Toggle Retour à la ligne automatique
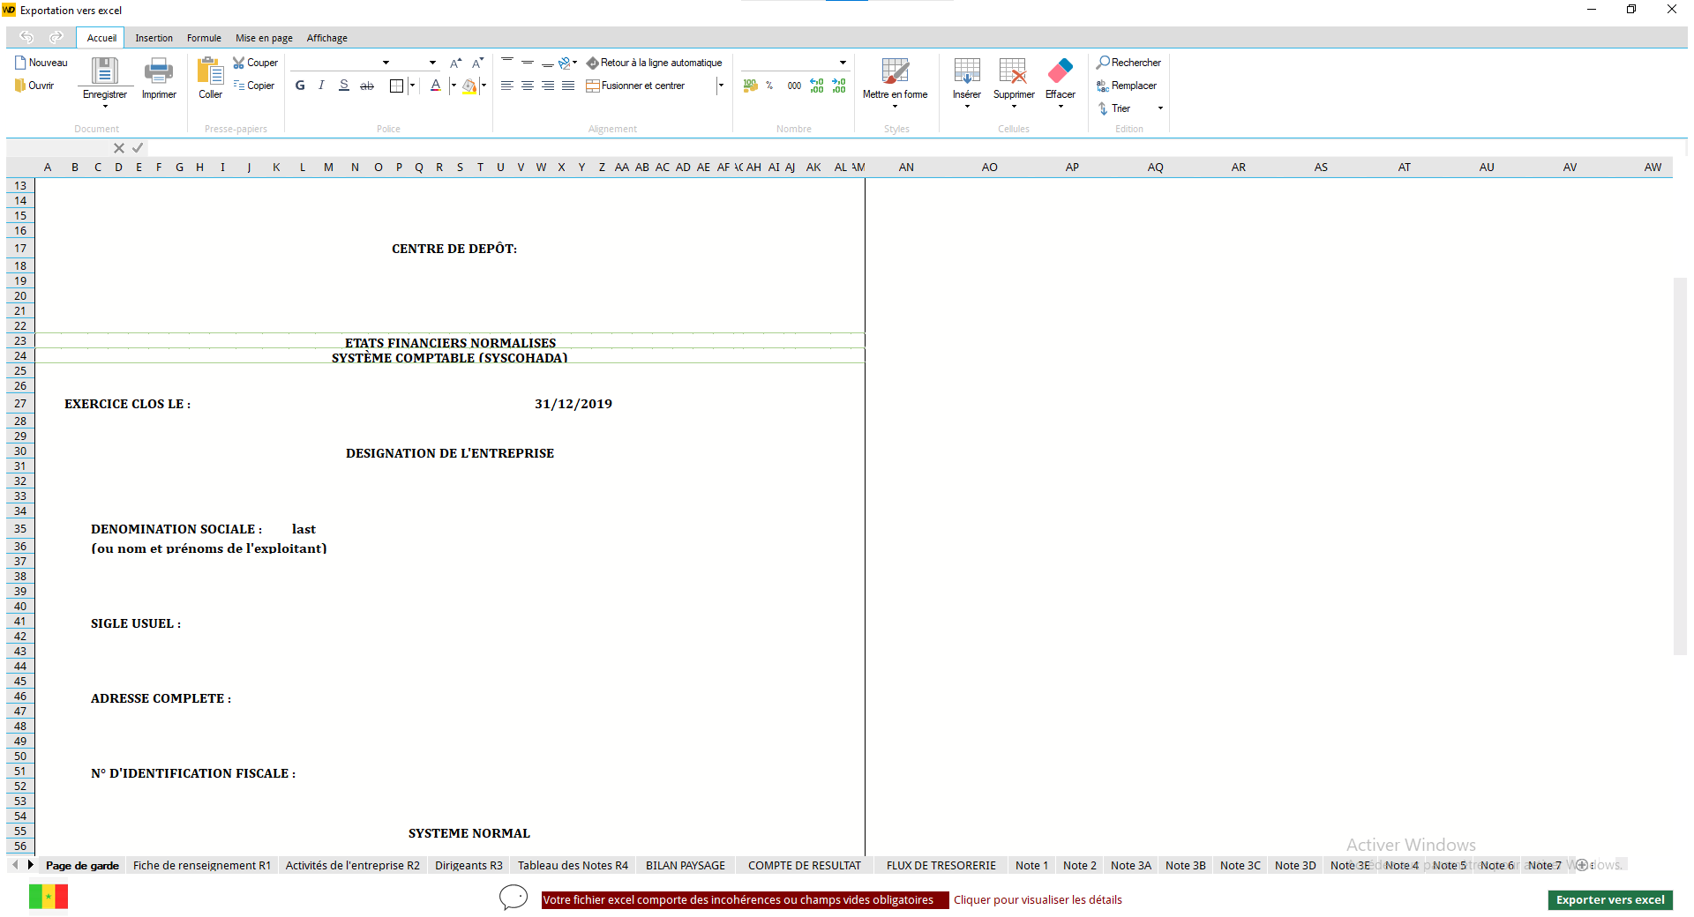Viewport: 1694px width, 917px height. pos(654,63)
